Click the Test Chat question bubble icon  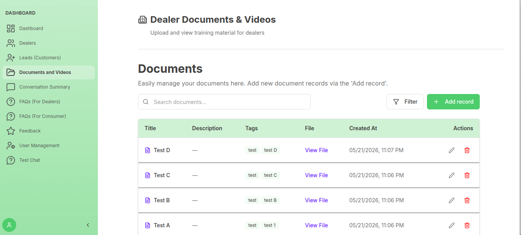(11, 160)
